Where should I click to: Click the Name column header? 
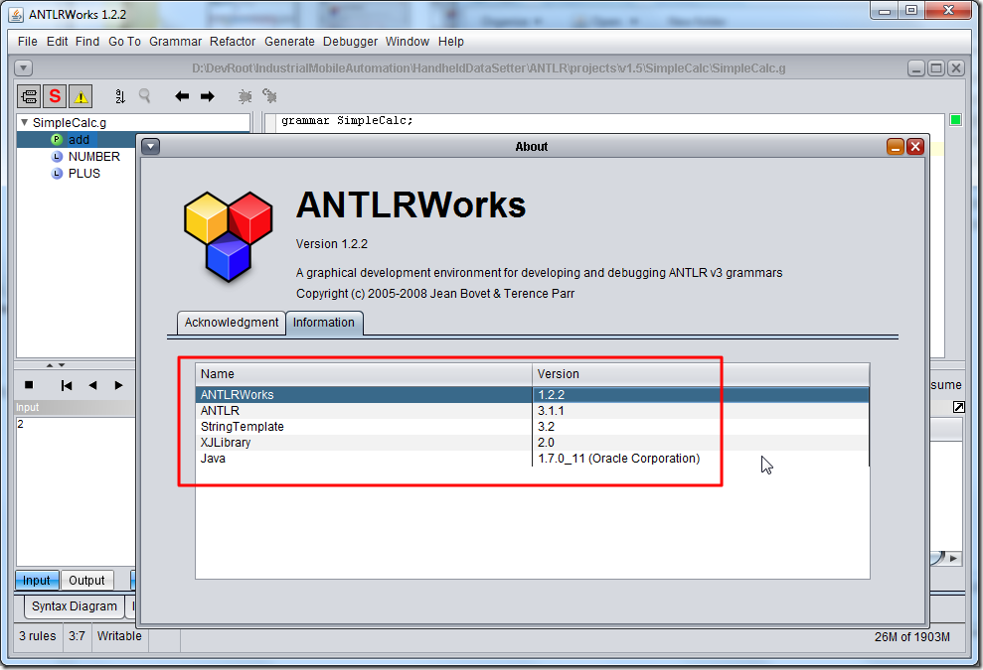pyautogui.click(x=364, y=374)
